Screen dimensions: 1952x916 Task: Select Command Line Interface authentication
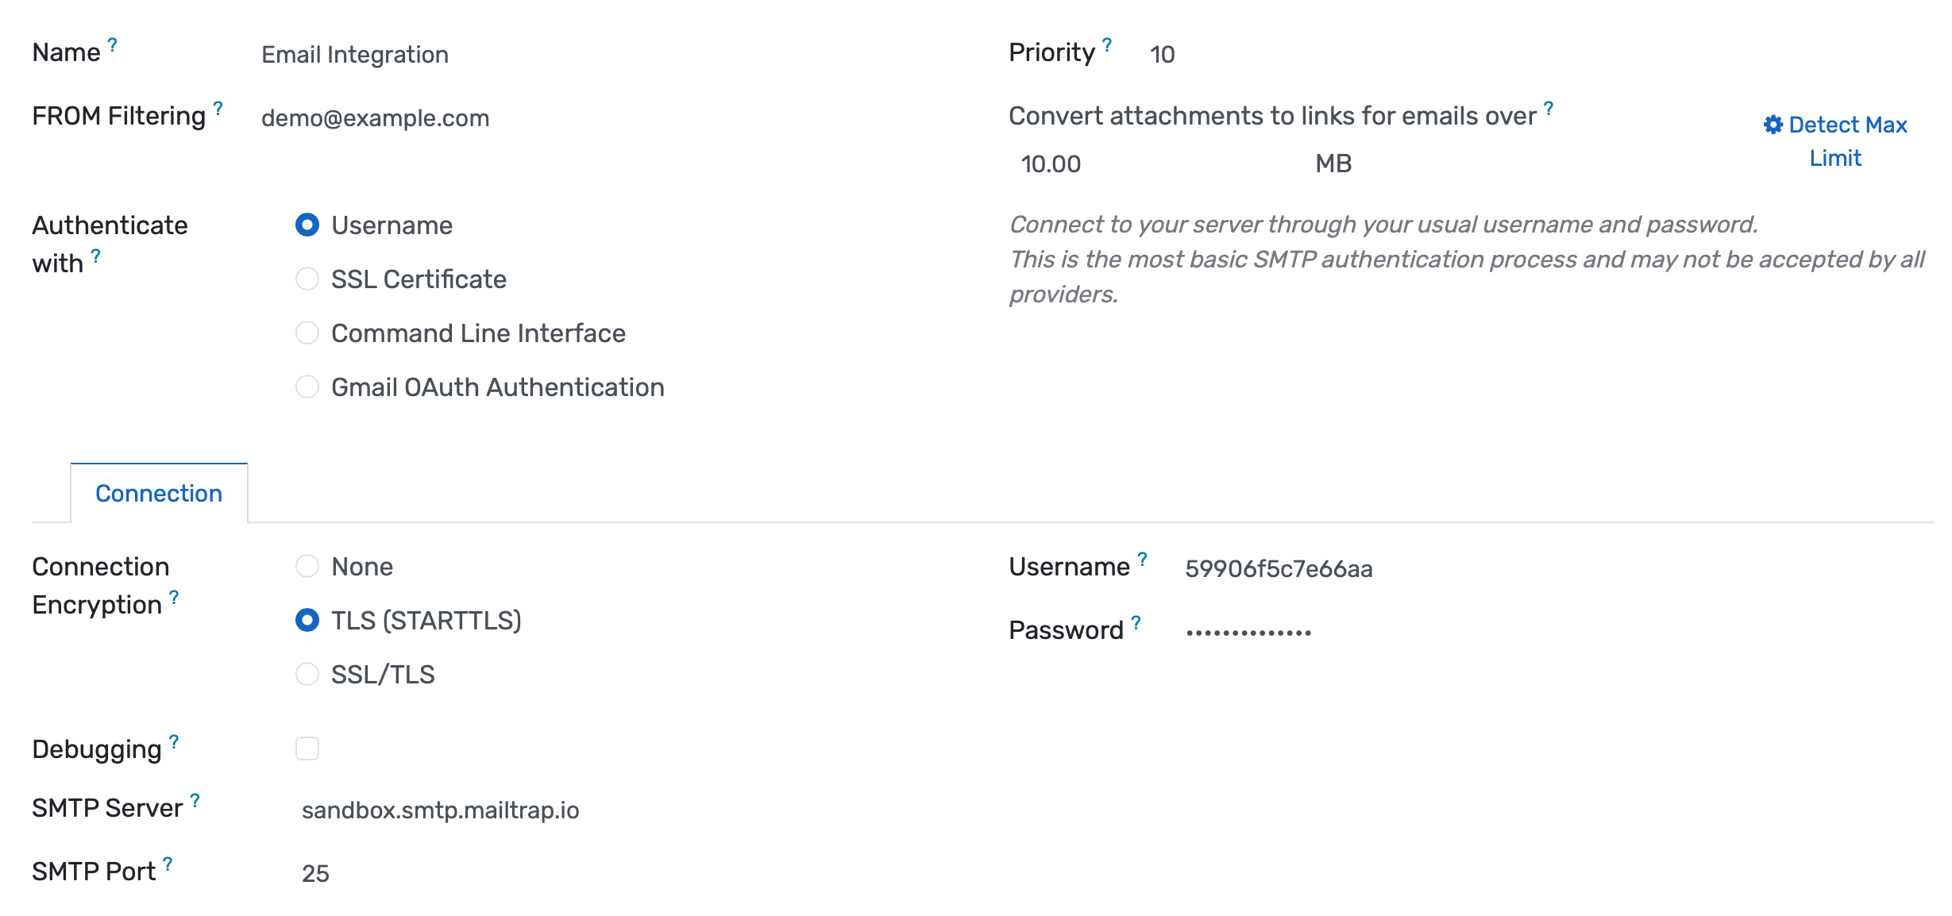(307, 333)
